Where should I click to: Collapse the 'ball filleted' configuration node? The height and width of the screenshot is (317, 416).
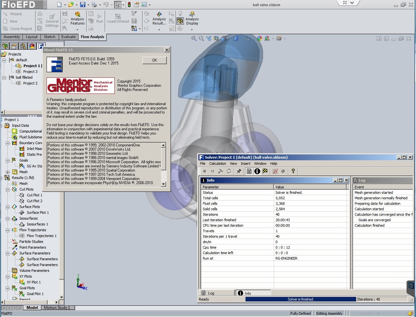(x=4, y=77)
